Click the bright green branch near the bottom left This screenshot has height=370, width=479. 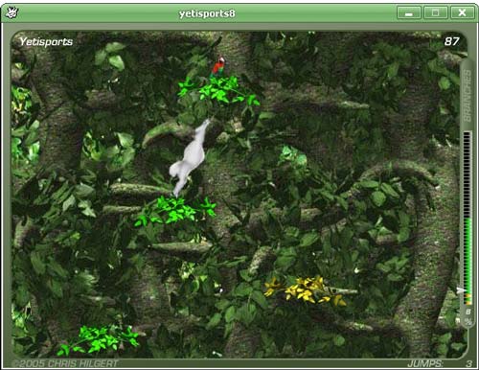point(99,340)
